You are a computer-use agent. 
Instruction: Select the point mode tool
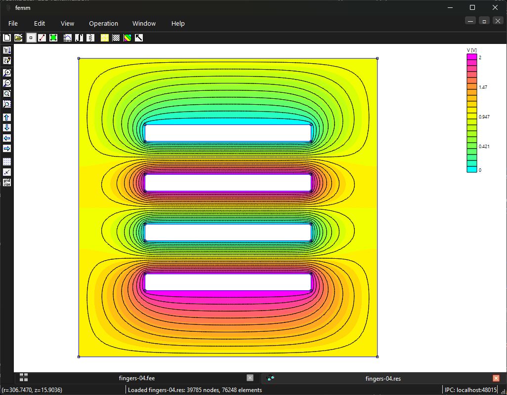31,38
